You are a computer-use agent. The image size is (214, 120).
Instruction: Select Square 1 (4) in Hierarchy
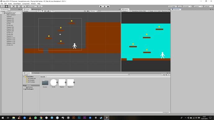coord(11,43)
